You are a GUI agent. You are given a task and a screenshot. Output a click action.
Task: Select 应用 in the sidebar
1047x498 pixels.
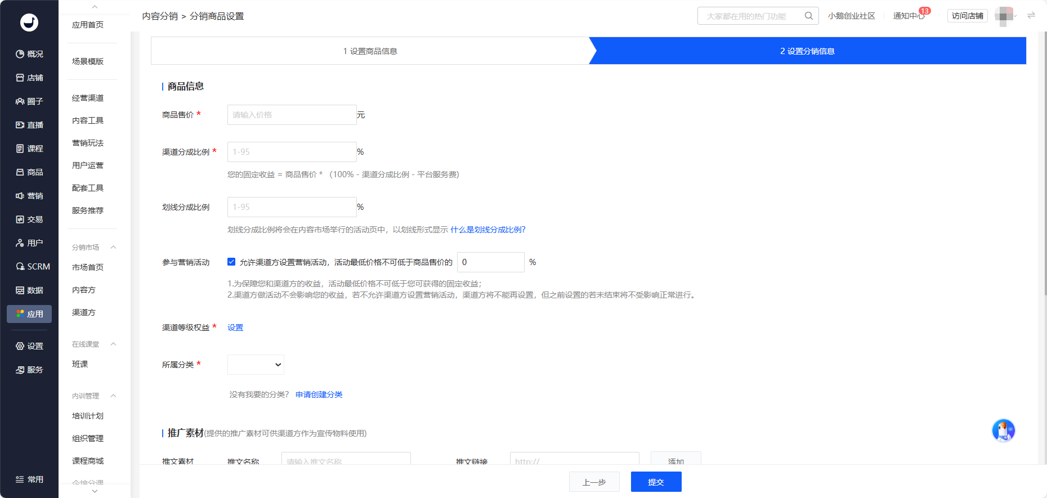tap(29, 314)
